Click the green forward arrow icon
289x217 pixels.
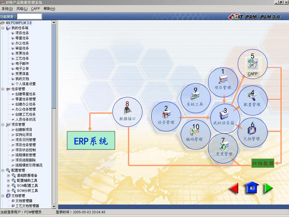pos(269,188)
